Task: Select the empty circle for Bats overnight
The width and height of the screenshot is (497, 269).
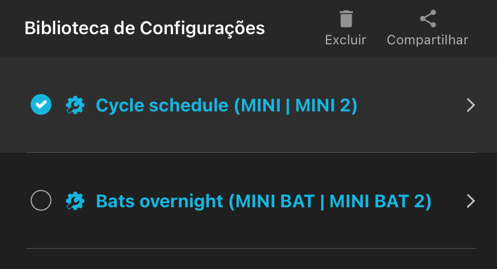Action: click(41, 201)
